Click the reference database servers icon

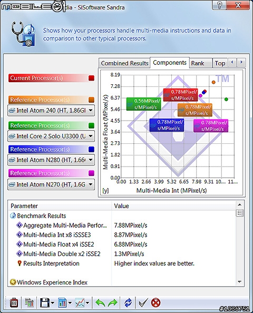click(30, 303)
